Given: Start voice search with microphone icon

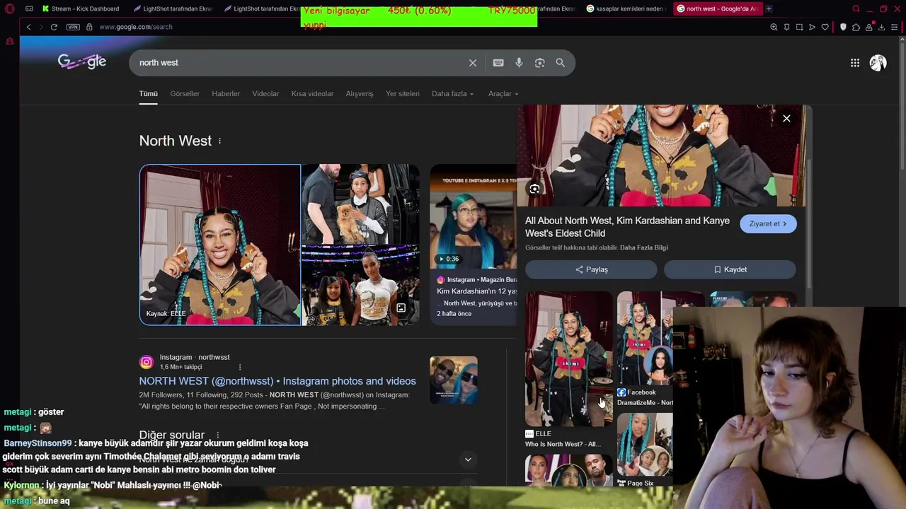Looking at the screenshot, I should tap(519, 63).
